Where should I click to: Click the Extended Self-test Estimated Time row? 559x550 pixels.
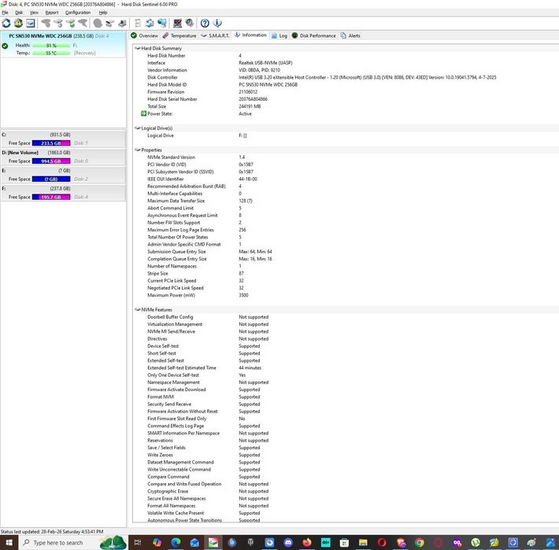click(346, 368)
